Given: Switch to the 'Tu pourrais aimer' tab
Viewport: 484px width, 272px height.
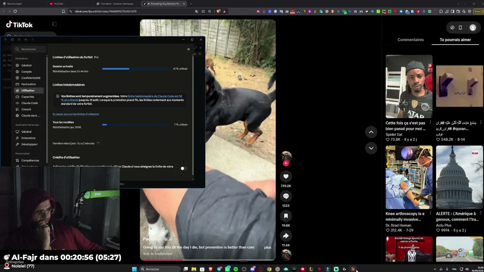Looking at the screenshot, I should [x=455, y=40].
